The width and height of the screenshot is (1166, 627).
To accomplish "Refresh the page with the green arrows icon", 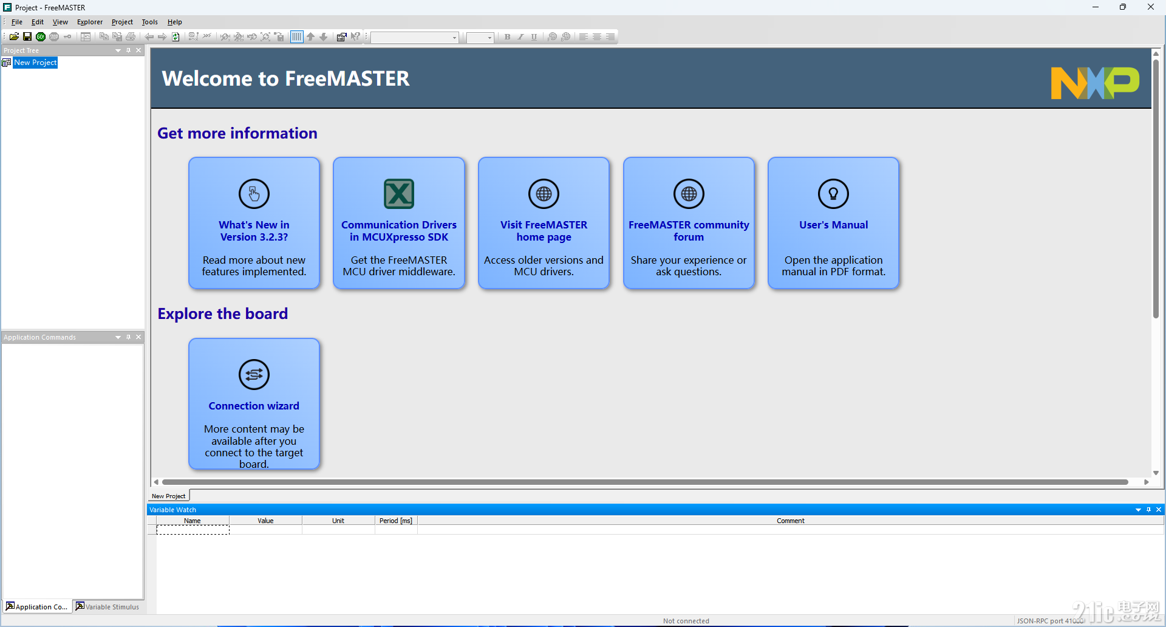I will [x=176, y=37].
